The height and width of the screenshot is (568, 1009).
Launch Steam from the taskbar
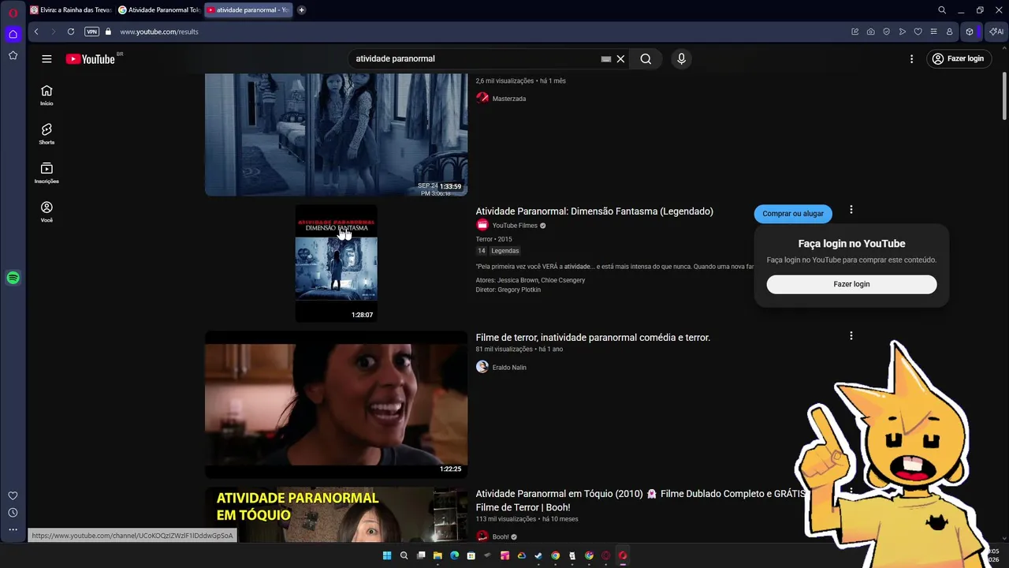pos(538,555)
